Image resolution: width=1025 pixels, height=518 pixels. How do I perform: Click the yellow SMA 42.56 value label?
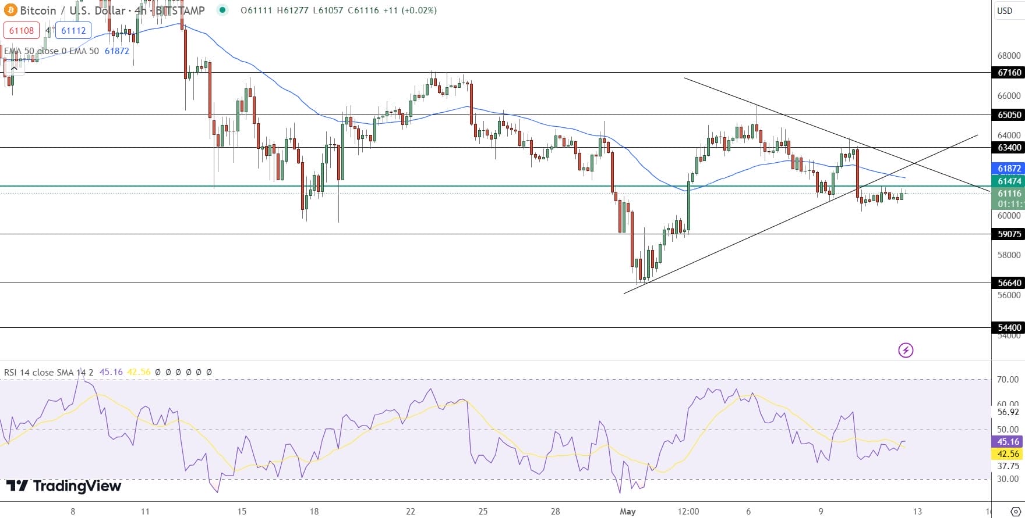1008,454
